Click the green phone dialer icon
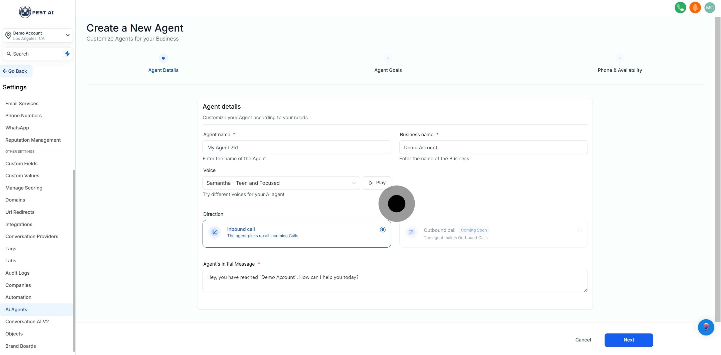Screen dimensions: 721x355 coord(680,8)
